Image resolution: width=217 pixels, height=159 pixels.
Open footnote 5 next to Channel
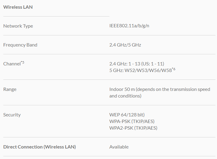point(23,62)
